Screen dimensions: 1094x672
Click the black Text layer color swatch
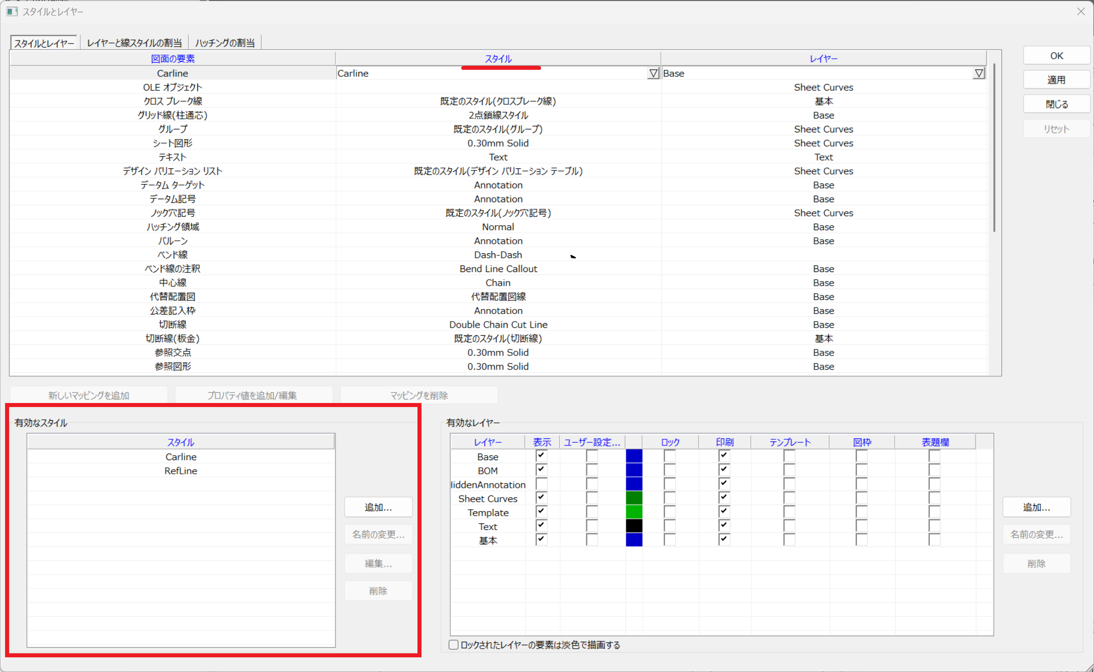point(634,526)
